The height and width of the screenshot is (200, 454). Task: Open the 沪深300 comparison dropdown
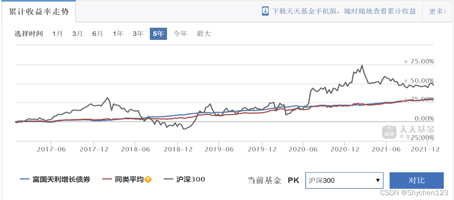[344, 180]
